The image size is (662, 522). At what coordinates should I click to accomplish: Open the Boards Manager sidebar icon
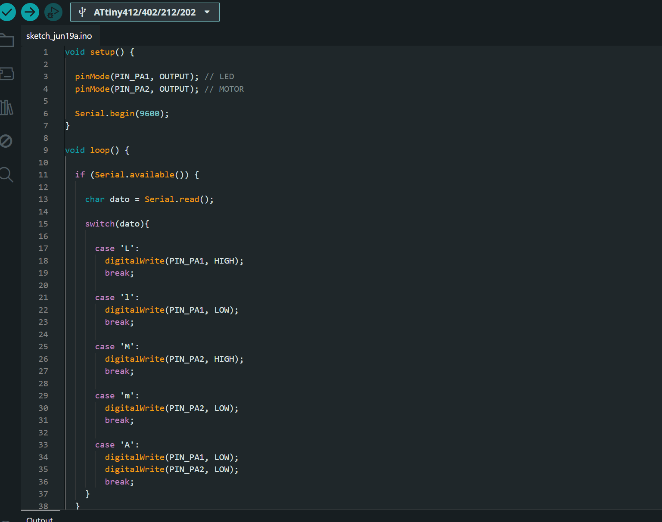coord(6,74)
